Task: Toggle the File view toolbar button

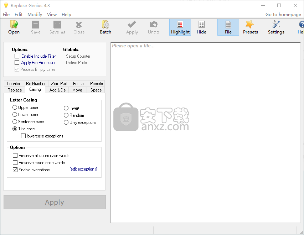Action: click(228, 27)
